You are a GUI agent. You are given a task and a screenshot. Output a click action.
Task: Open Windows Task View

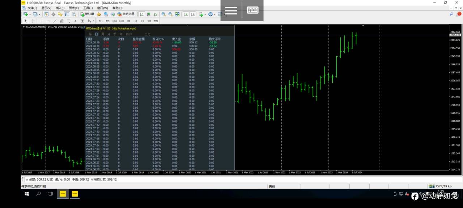coord(50,194)
